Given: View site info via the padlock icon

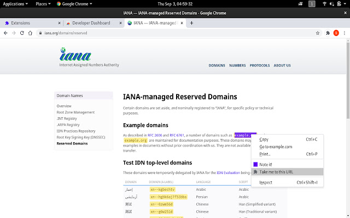Looking at the screenshot, I should pyautogui.click(x=40, y=33).
